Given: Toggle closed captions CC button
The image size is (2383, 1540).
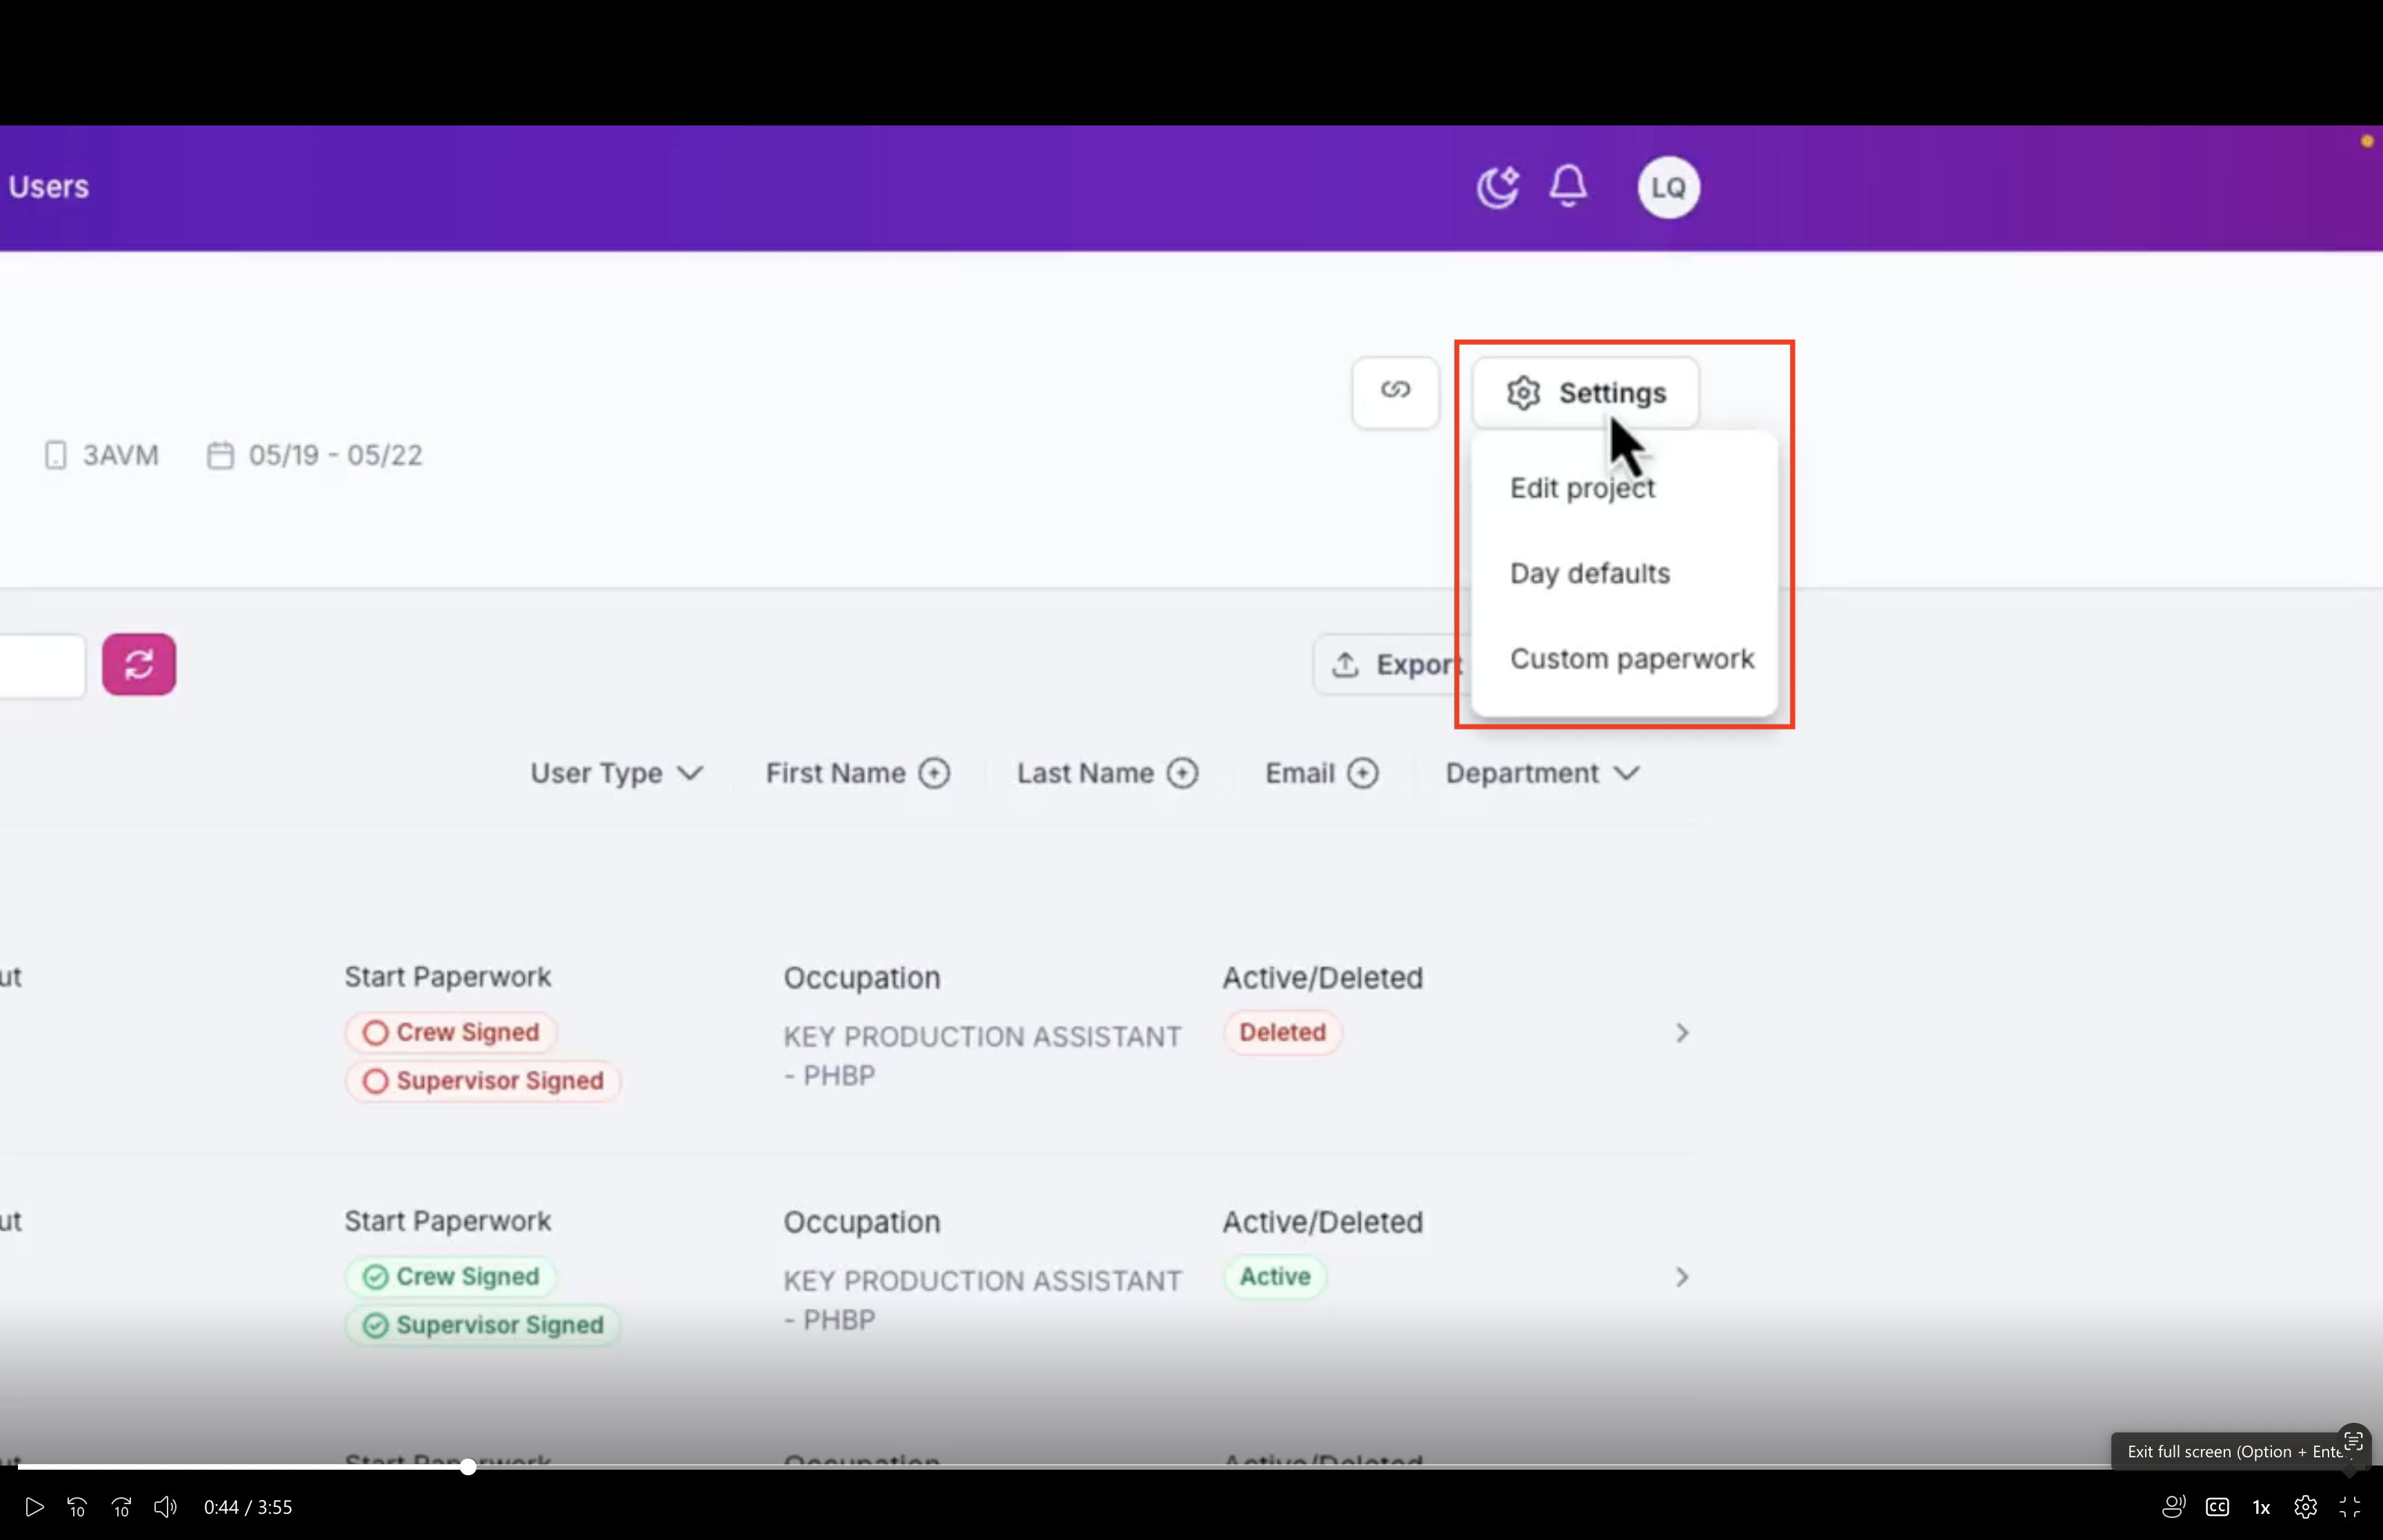Looking at the screenshot, I should (2217, 1507).
